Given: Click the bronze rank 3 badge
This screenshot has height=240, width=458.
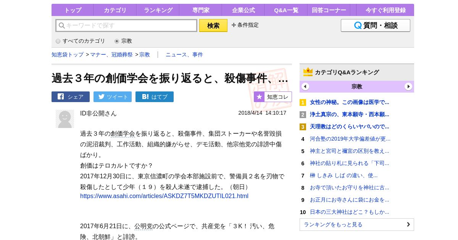Looking at the screenshot, I should (x=303, y=127).
